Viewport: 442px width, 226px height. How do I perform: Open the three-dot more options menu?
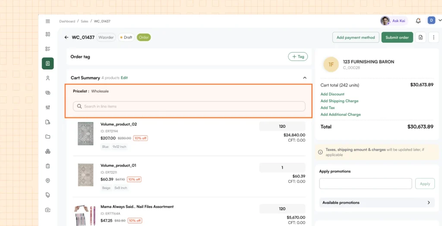433,37
